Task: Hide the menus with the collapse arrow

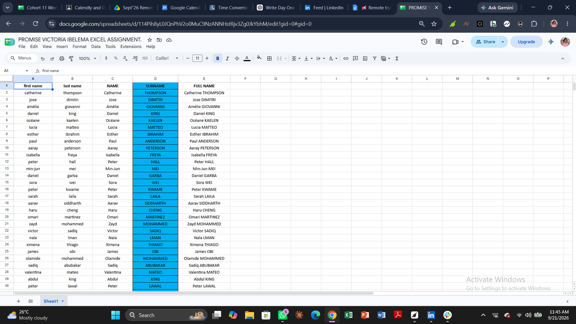Action: tap(563, 59)
